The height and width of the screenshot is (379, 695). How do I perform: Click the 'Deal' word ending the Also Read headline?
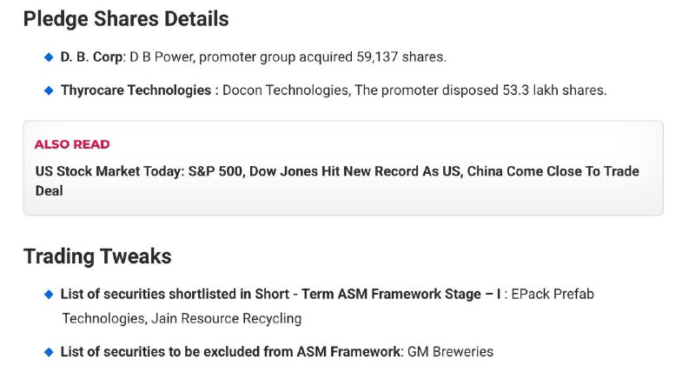(50, 190)
